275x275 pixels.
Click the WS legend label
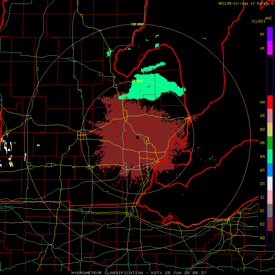click(262, 170)
